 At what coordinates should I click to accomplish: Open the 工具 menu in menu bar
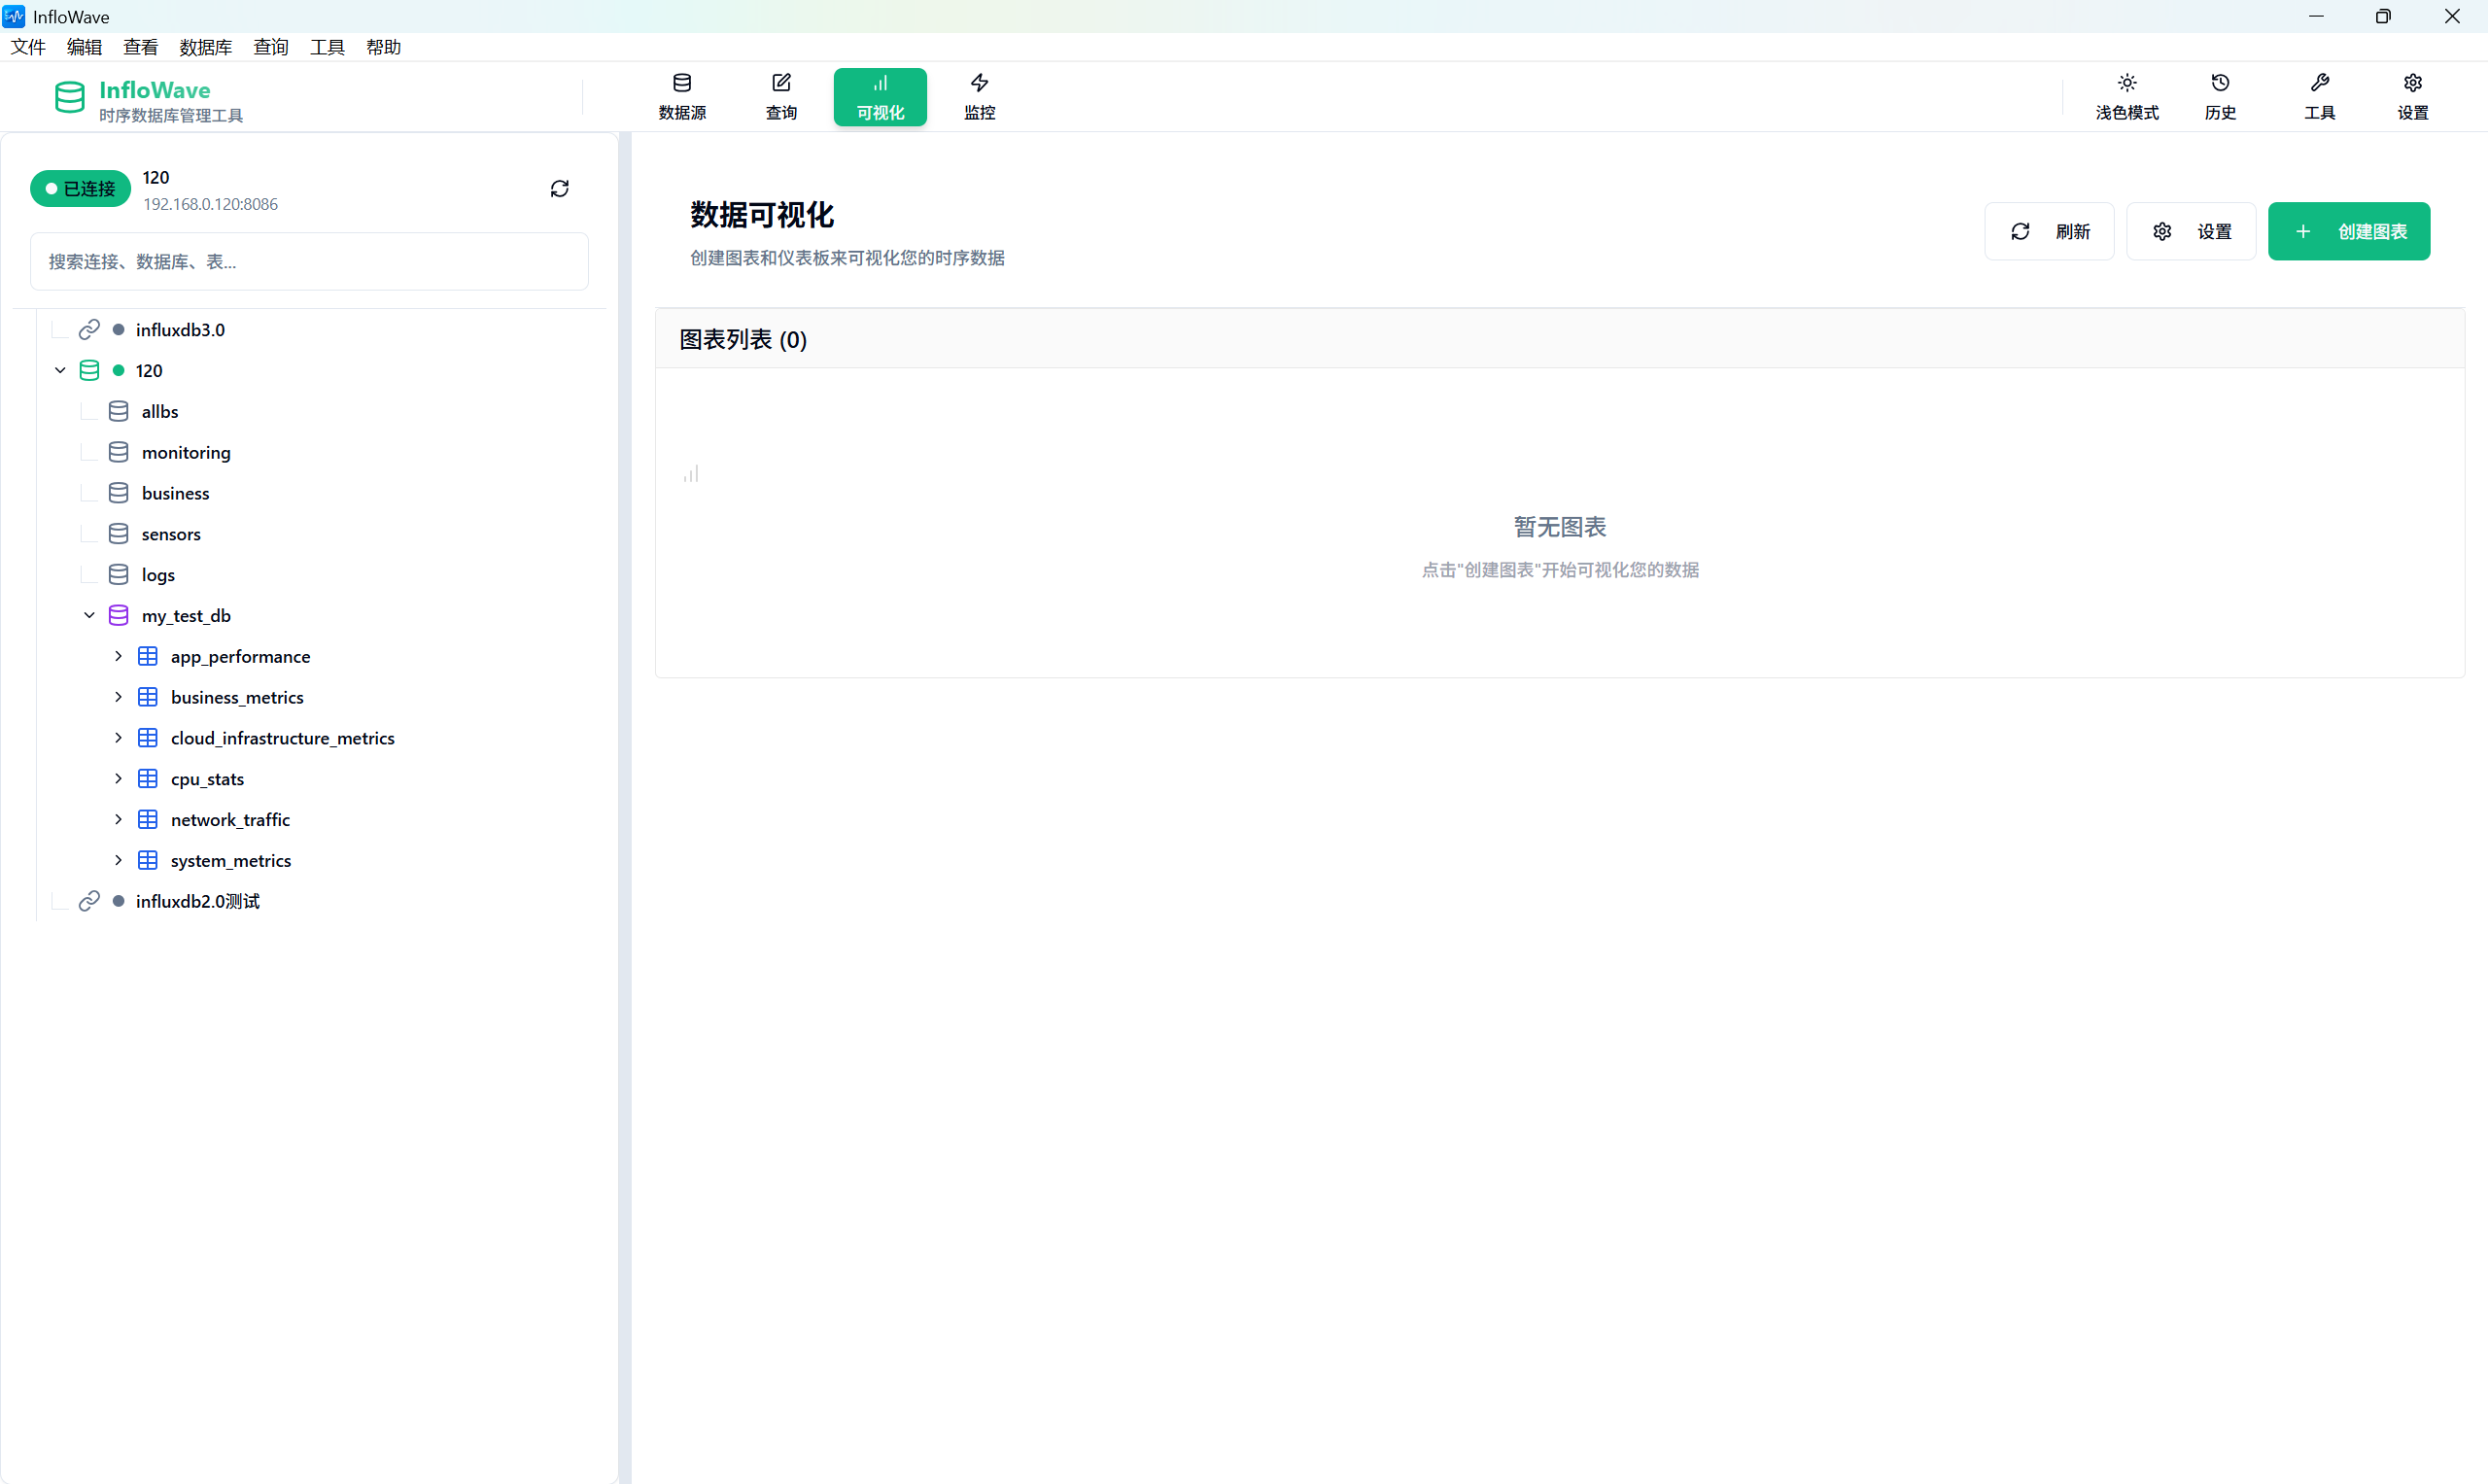pyautogui.click(x=327, y=47)
